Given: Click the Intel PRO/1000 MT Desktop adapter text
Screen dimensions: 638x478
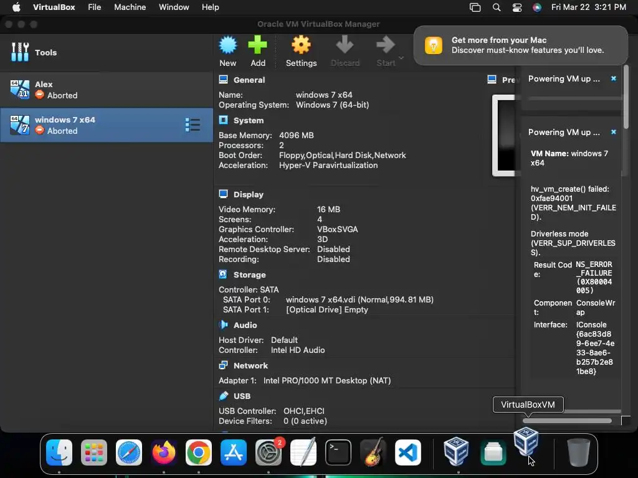Looking at the screenshot, I should click(327, 381).
